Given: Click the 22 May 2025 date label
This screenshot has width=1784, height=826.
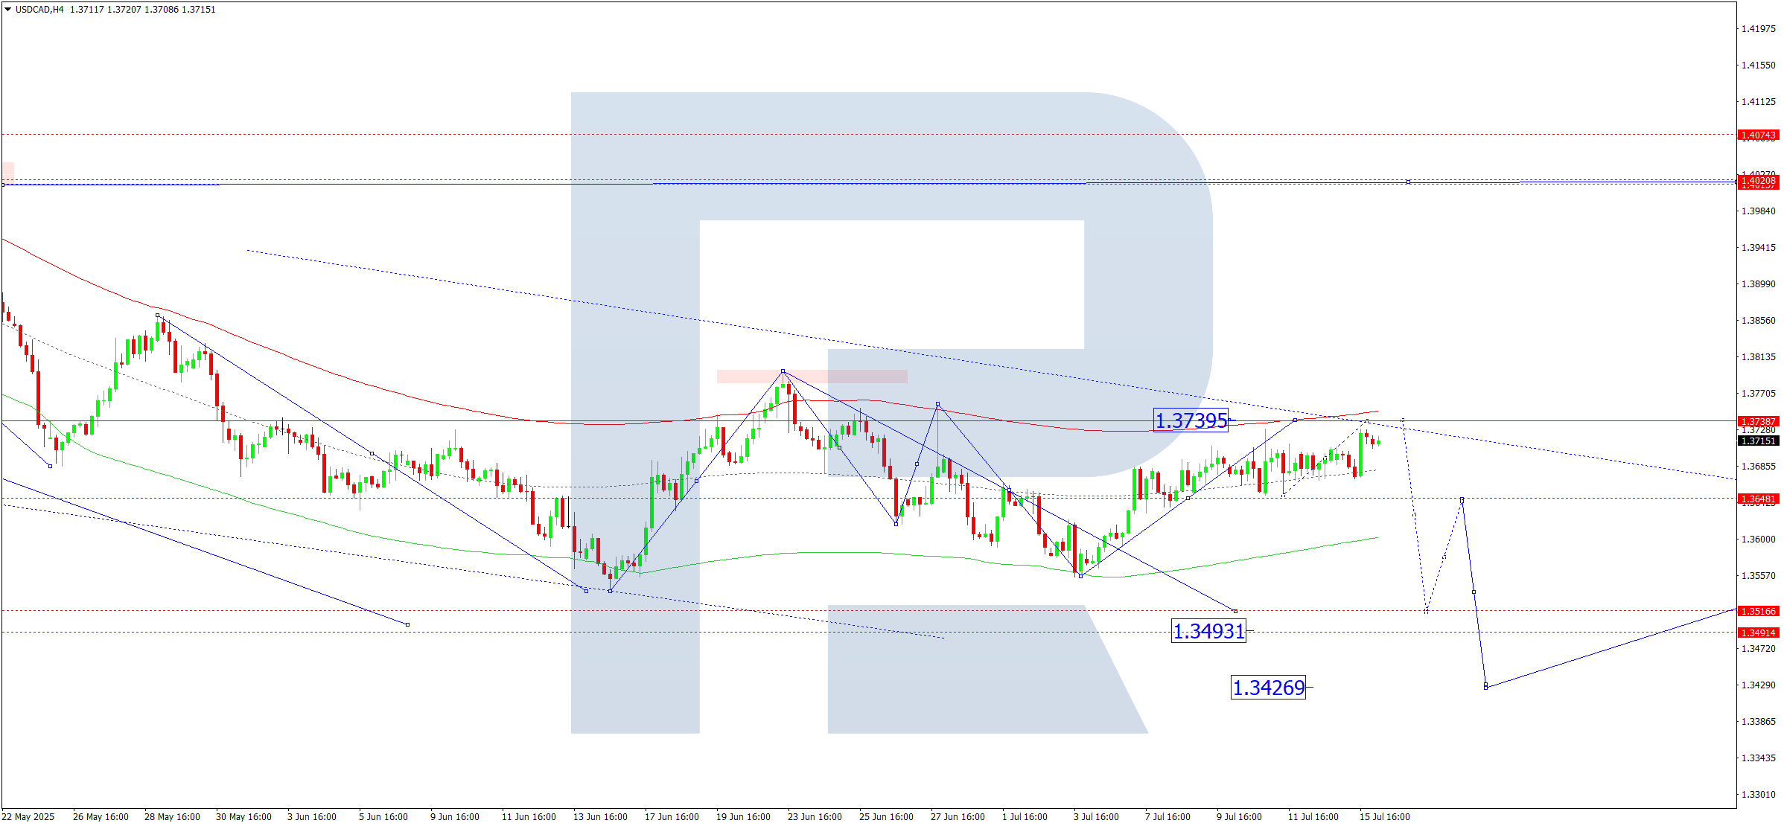Looking at the screenshot, I should click(x=28, y=816).
